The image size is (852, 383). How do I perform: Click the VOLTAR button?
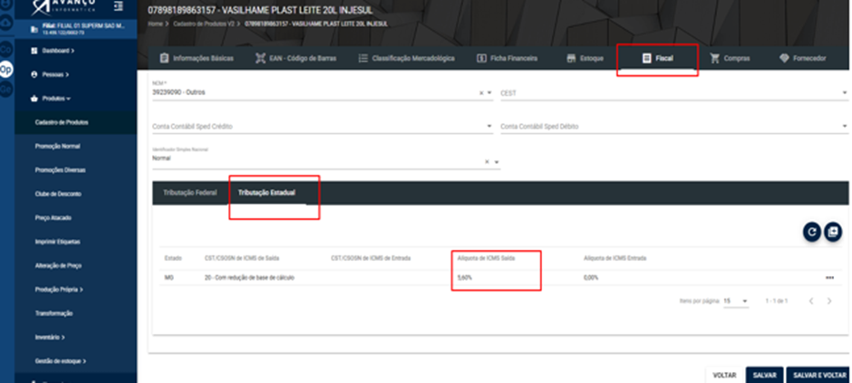pos(724,375)
